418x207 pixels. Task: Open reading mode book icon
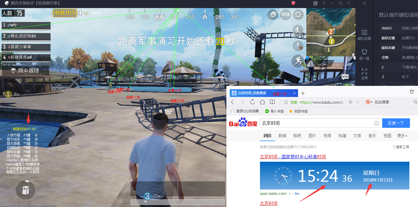pyautogui.click(x=272, y=102)
